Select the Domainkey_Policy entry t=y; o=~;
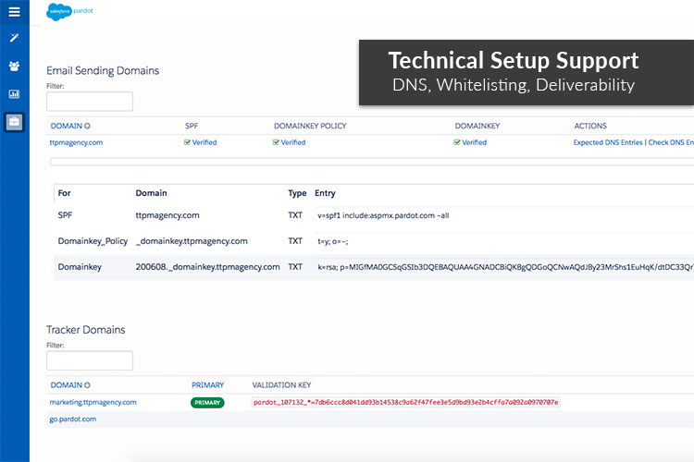The height and width of the screenshot is (462, 694). click(333, 241)
